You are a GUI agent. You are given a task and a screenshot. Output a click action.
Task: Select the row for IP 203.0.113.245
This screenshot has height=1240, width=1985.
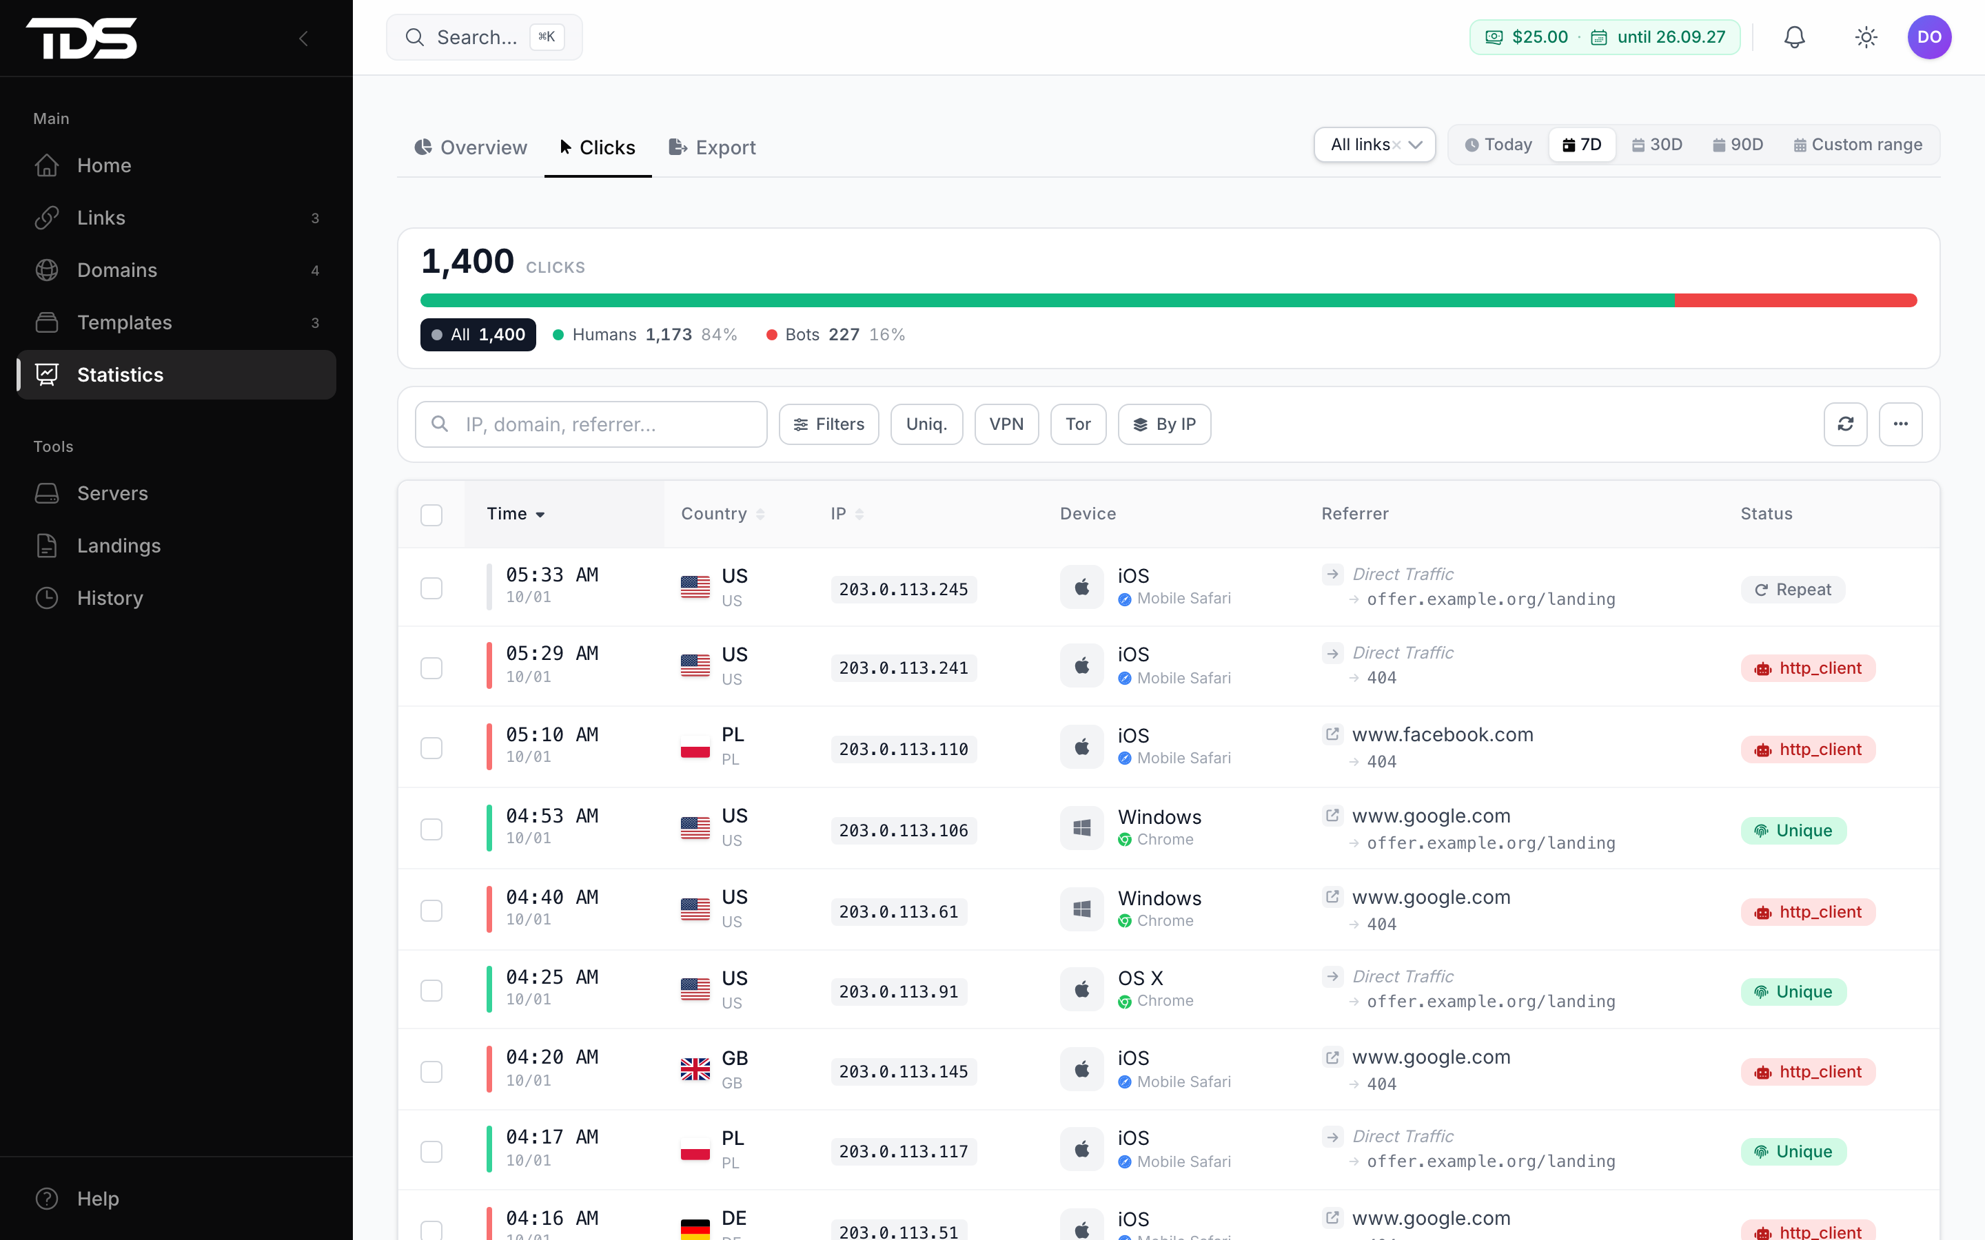coord(431,588)
